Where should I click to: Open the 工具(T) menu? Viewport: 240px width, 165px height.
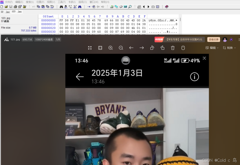click(x=62, y=2)
